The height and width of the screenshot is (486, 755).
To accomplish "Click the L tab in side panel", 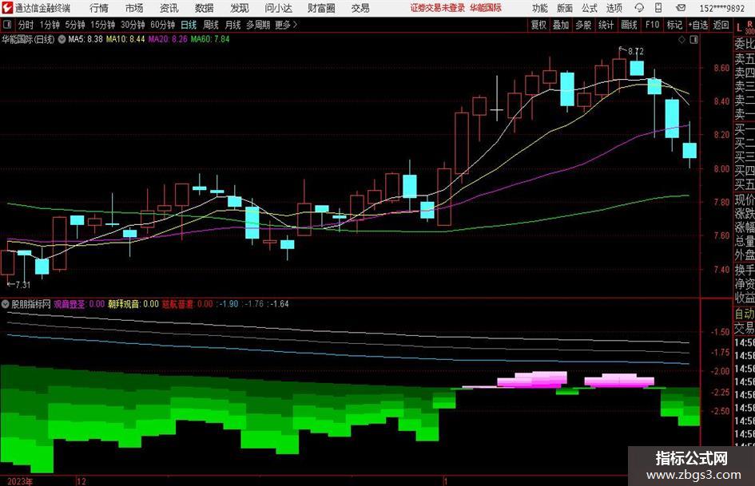I will click(739, 29).
